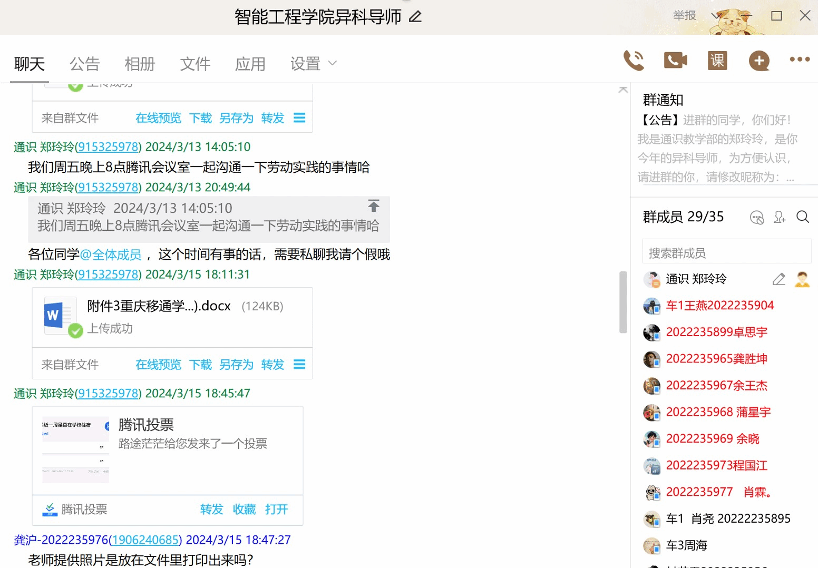
Task: Collapse the right-side group info panel
Action: coord(623,90)
